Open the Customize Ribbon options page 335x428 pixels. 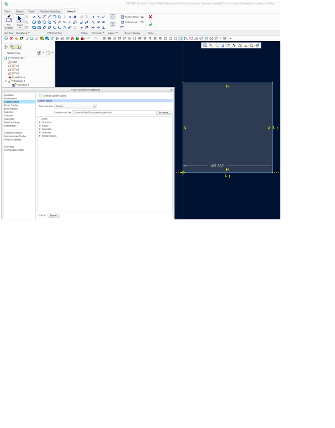click(x=13, y=133)
